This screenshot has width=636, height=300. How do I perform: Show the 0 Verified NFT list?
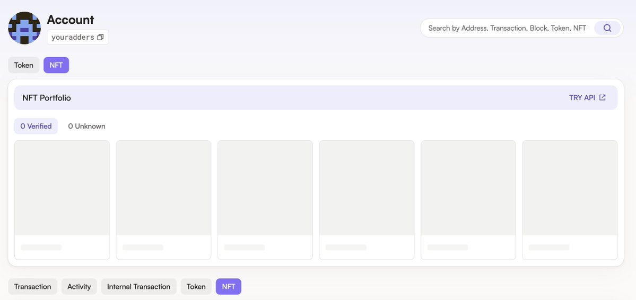[x=36, y=126]
